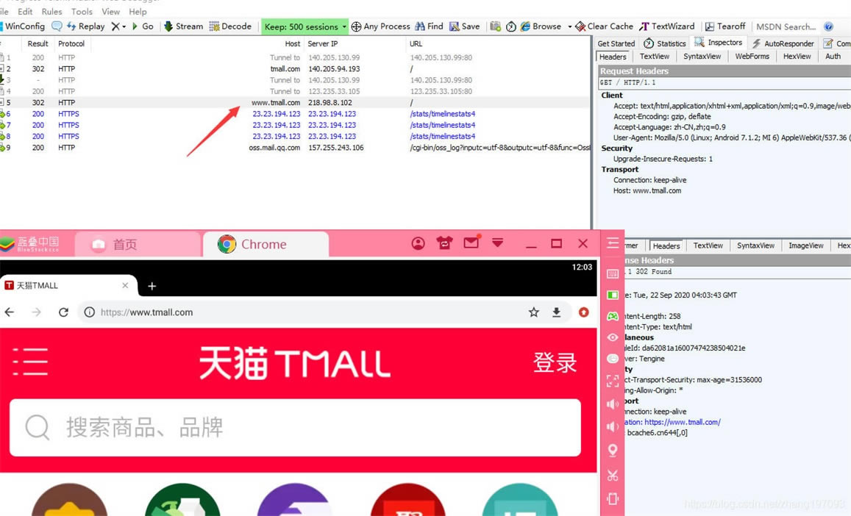This screenshot has height=516, width=851.
Task: Select request TextView inspector tab
Action: click(x=654, y=57)
